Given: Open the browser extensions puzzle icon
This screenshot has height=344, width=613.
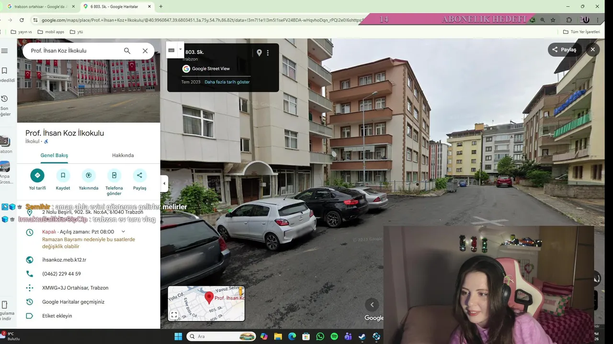Looking at the screenshot, I should point(569,20).
